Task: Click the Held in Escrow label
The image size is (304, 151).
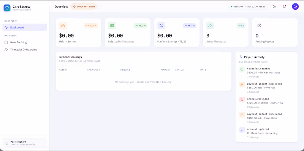Action: click(68, 41)
